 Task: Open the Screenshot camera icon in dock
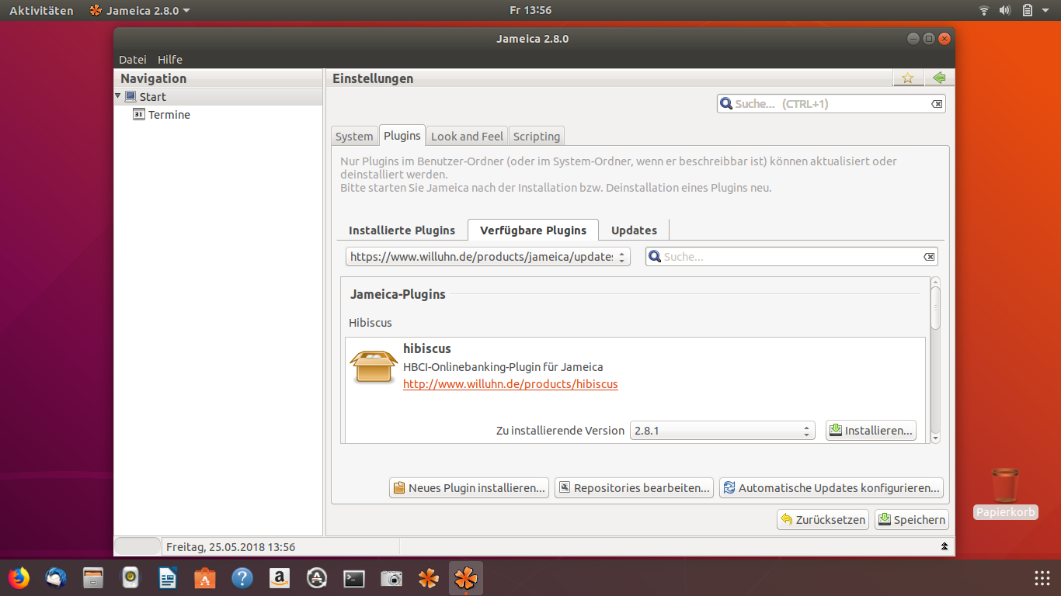click(x=391, y=578)
